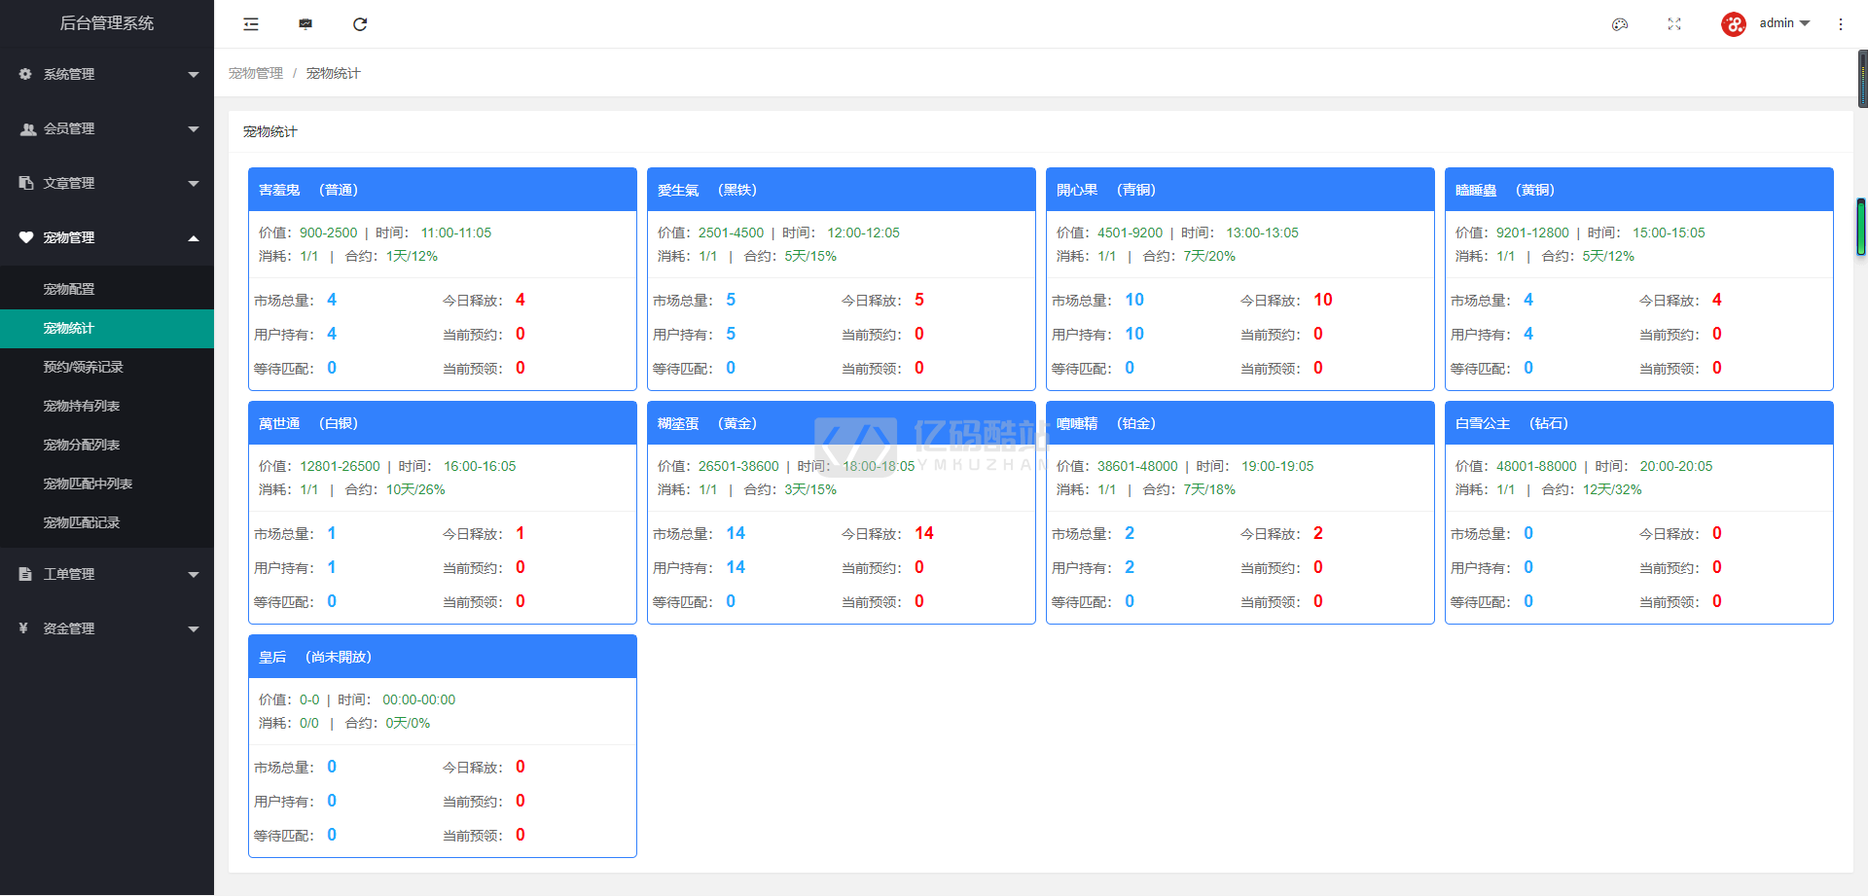
Task: Click the 资金管理 yen icon
Action: coord(23,628)
